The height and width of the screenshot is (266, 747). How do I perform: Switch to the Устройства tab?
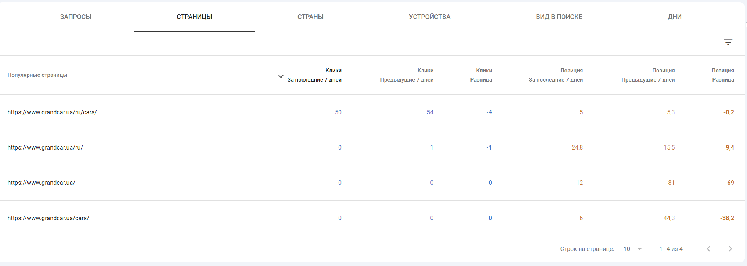[x=430, y=17]
